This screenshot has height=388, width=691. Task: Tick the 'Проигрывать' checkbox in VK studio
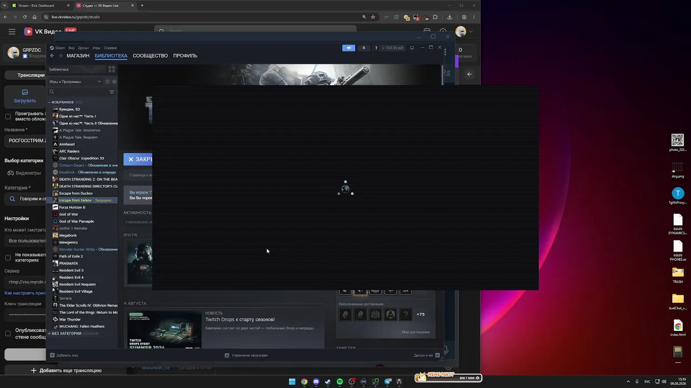(x=8, y=116)
